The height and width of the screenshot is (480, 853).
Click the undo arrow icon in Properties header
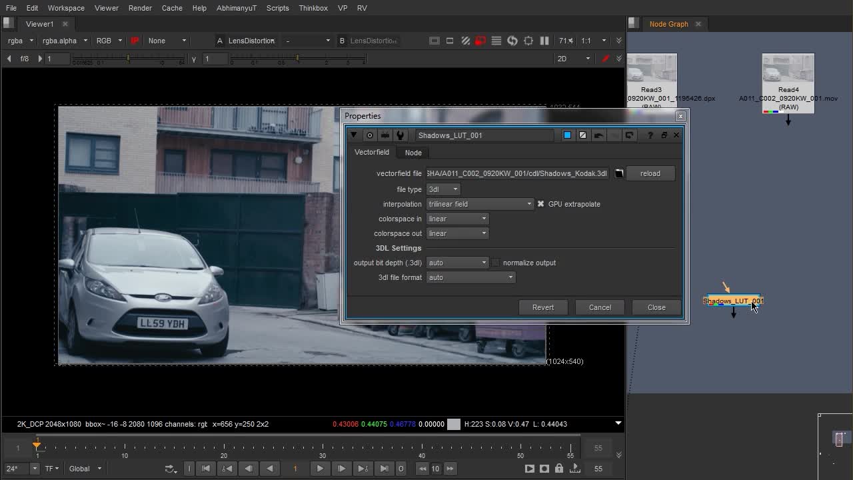pyautogui.click(x=598, y=135)
